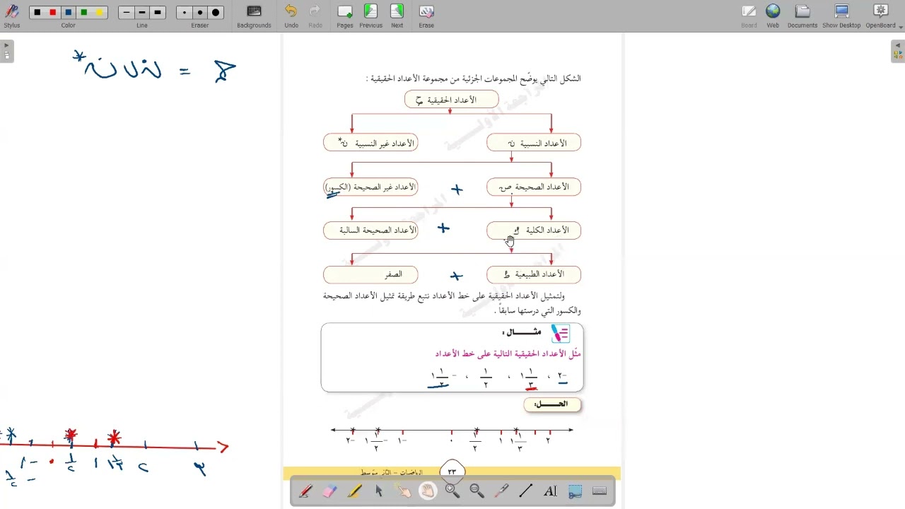Expand the right library panel

coord(898,51)
